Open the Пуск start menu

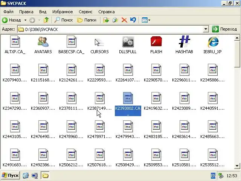(10, 175)
